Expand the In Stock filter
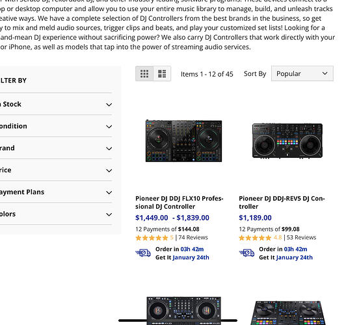359x325 pixels. point(56,104)
